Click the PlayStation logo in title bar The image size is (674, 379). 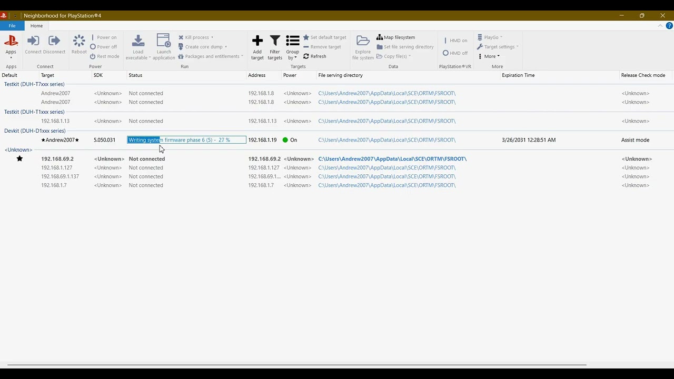(x=4, y=16)
